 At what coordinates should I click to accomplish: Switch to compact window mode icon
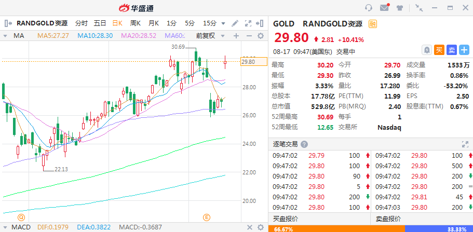pyautogui.click(x=419, y=8)
